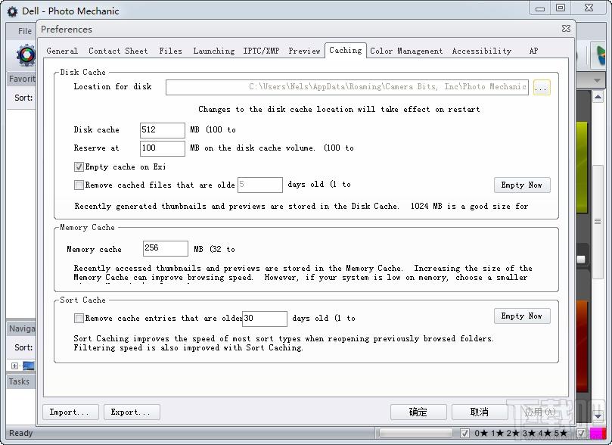Click Empty Now in Disk Cache section
This screenshot has width=612, height=445.
(522, 185)
